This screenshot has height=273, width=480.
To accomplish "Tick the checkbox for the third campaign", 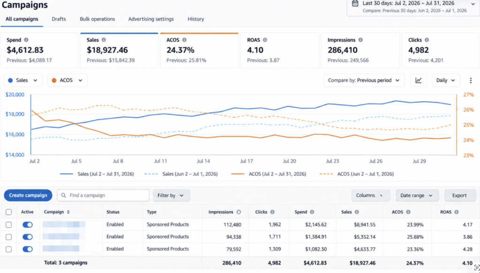I will (x=9, y=249).
